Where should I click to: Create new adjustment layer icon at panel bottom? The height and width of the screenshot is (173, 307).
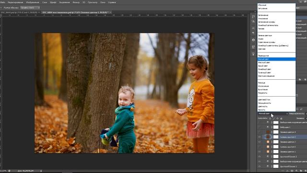pyautogui.click(x=296, y=171)
